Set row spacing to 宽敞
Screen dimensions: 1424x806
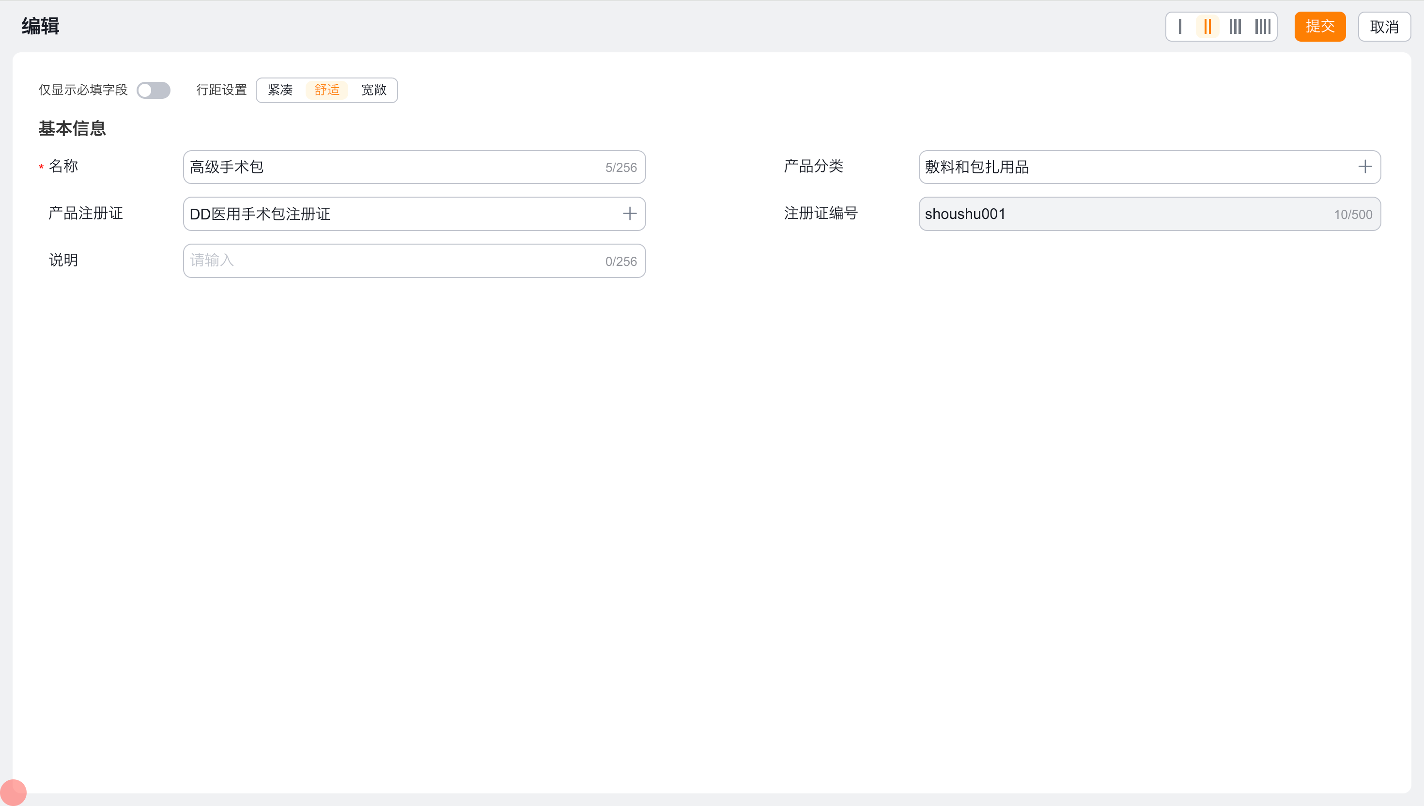[x=373, y=90]
